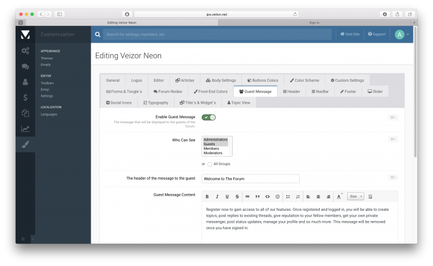The image size is (433, 266).
Task: Click the Support link
Action: pyautogui.click(x=376, y=34)
